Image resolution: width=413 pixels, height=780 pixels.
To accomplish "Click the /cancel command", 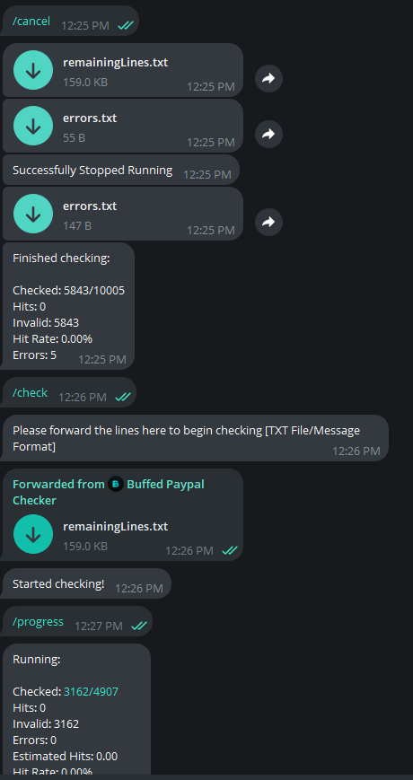I will (x=31, y=22).
